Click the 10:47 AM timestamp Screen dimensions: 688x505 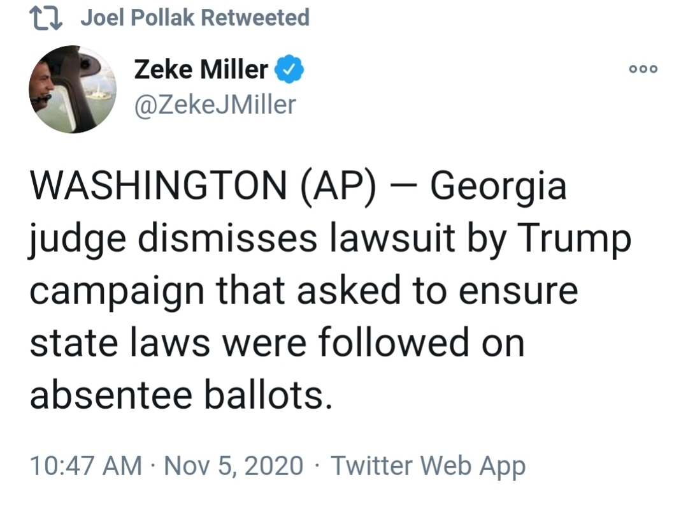[86, 466]
